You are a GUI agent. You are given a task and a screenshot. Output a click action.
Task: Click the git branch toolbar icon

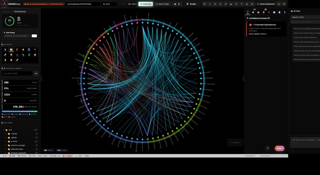pos(215,4)
